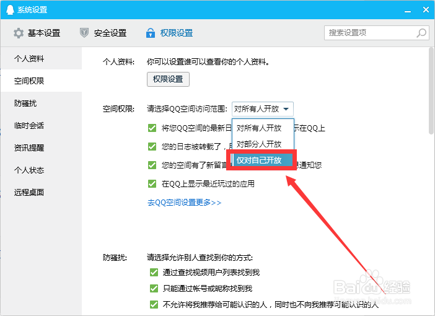
Task: Click the lock icon for 权限设置
Action: 151,33
